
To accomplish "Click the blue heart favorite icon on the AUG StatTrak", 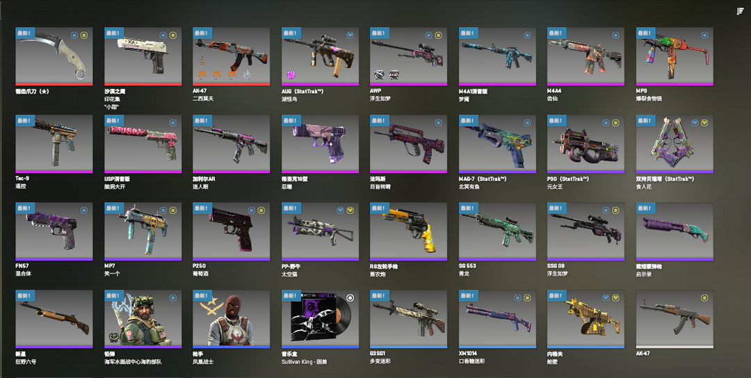I will click(x=350, y=35).
